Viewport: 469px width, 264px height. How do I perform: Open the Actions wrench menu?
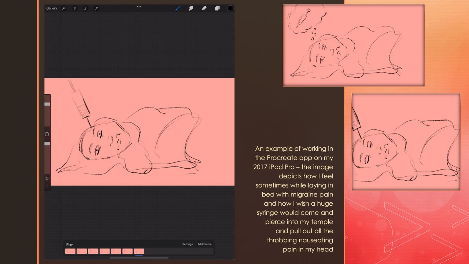64,8
